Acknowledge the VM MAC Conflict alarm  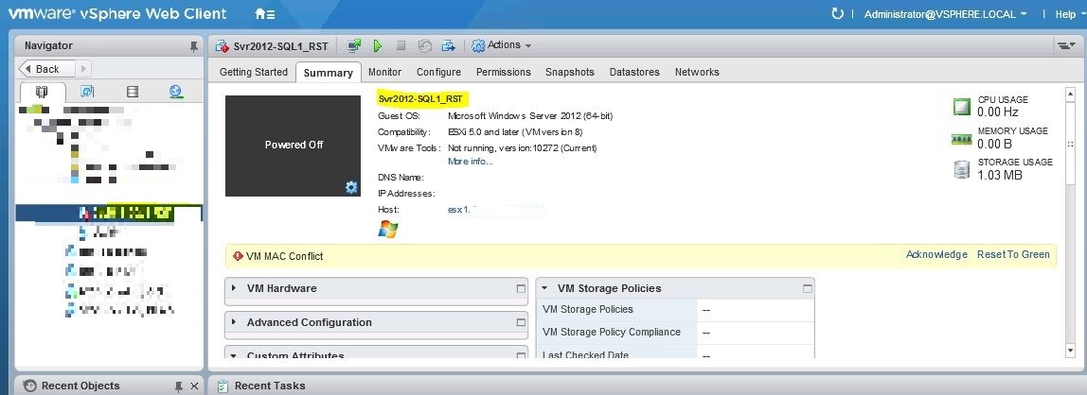pyautogui.click(x=936, y=254)
